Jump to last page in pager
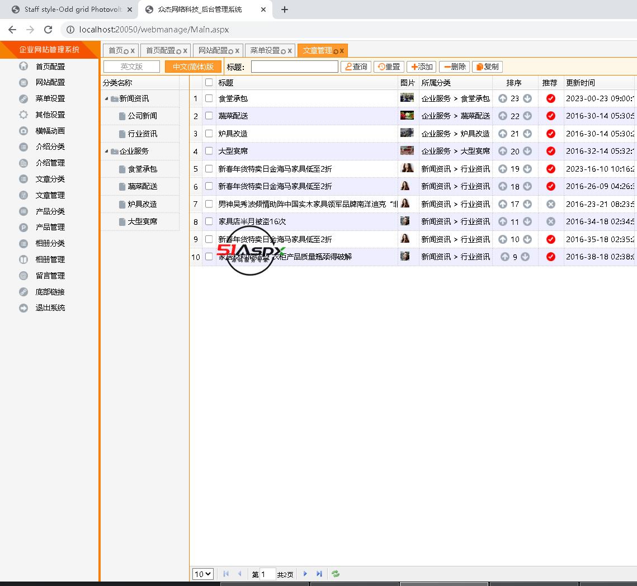The image size is (637, 586). pyautogui.click(x=319, y=574)
